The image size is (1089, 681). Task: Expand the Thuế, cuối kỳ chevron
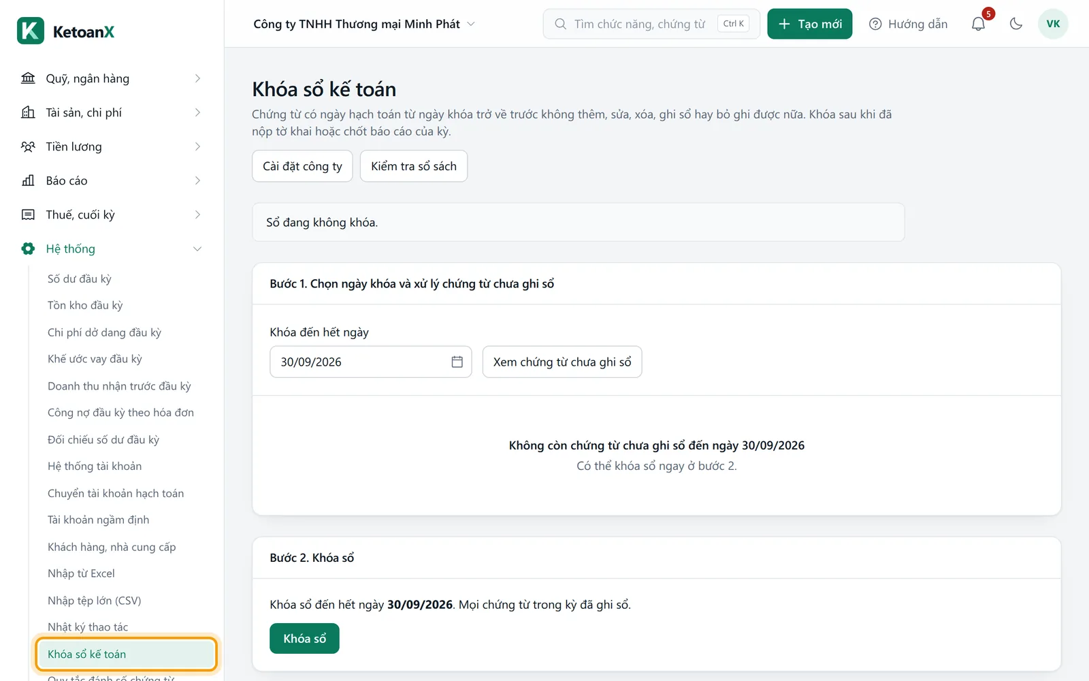click(x=197, y=215)
